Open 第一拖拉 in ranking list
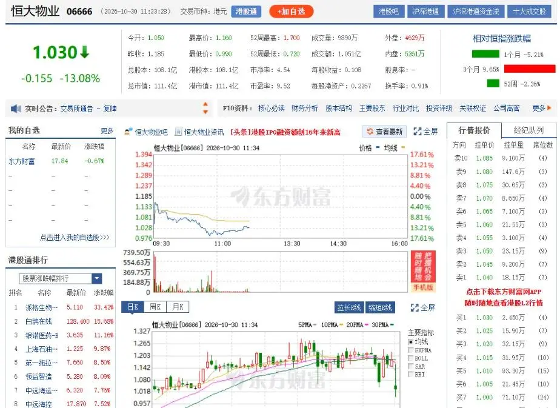The height and width of the screenshot is (408, 560). coord(41,363)
